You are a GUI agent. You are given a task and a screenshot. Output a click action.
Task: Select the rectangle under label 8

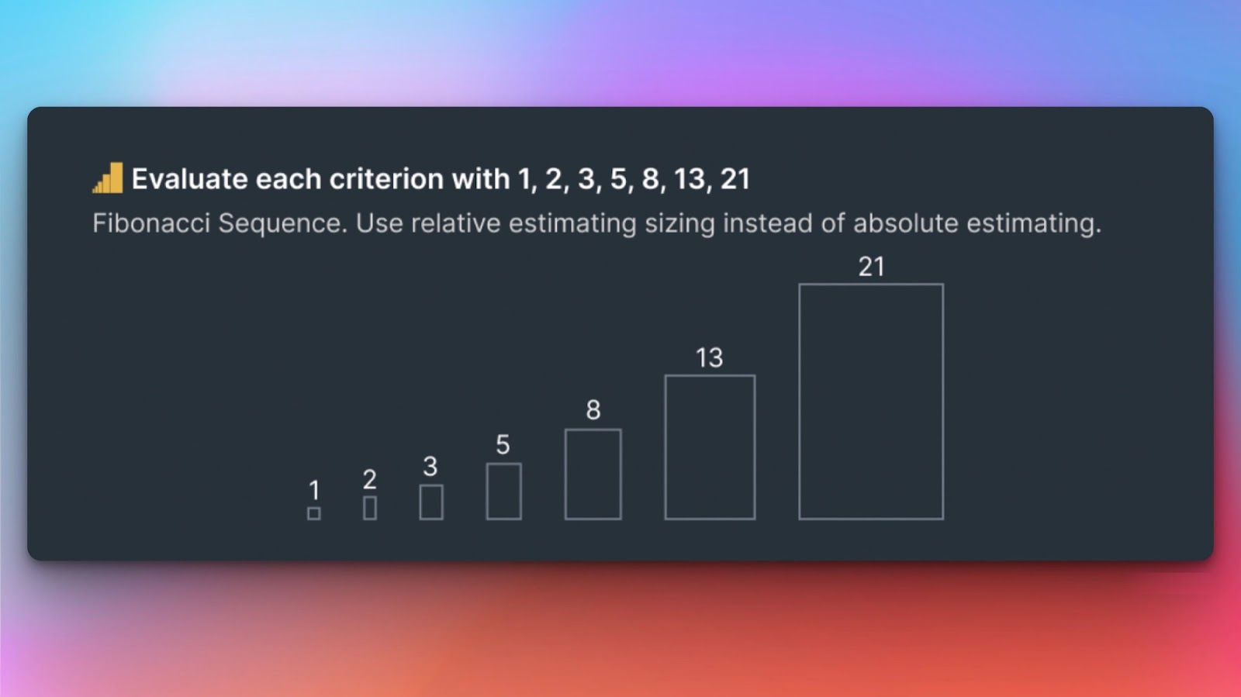[593, 474]
